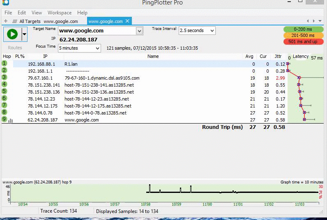Click the hop 3 latency graph point

pyautogui.click(x=299, y=78)
